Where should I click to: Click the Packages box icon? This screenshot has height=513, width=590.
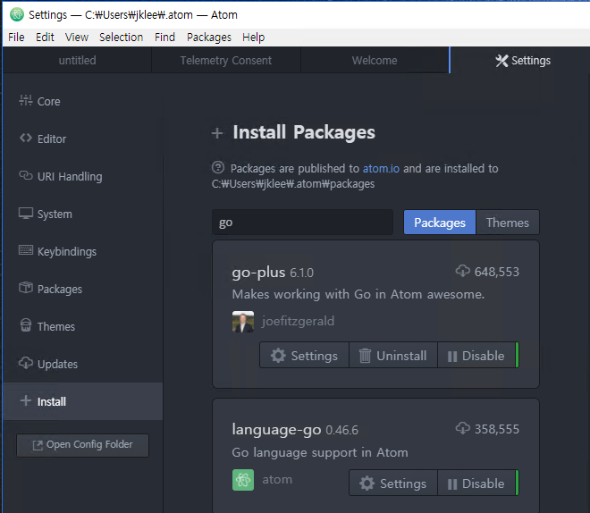26,289
